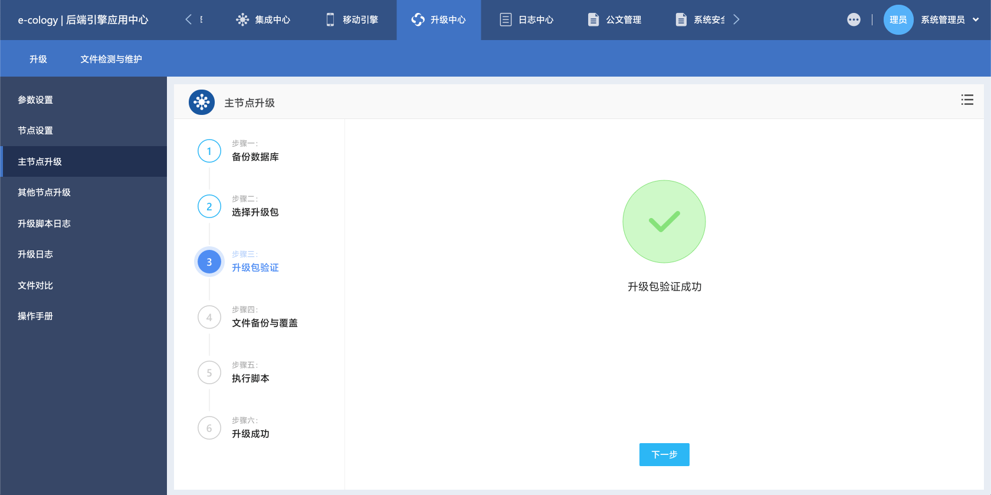The width and height of the screenshot is (991, 495).
Task: Click step 3 circle for 升级包验证
Action: coord(209,262)
